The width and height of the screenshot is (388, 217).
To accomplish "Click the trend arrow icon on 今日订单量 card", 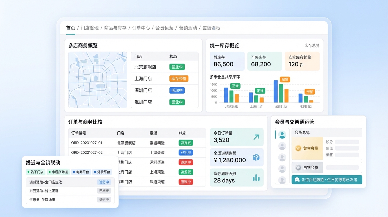I will [256, 137].
